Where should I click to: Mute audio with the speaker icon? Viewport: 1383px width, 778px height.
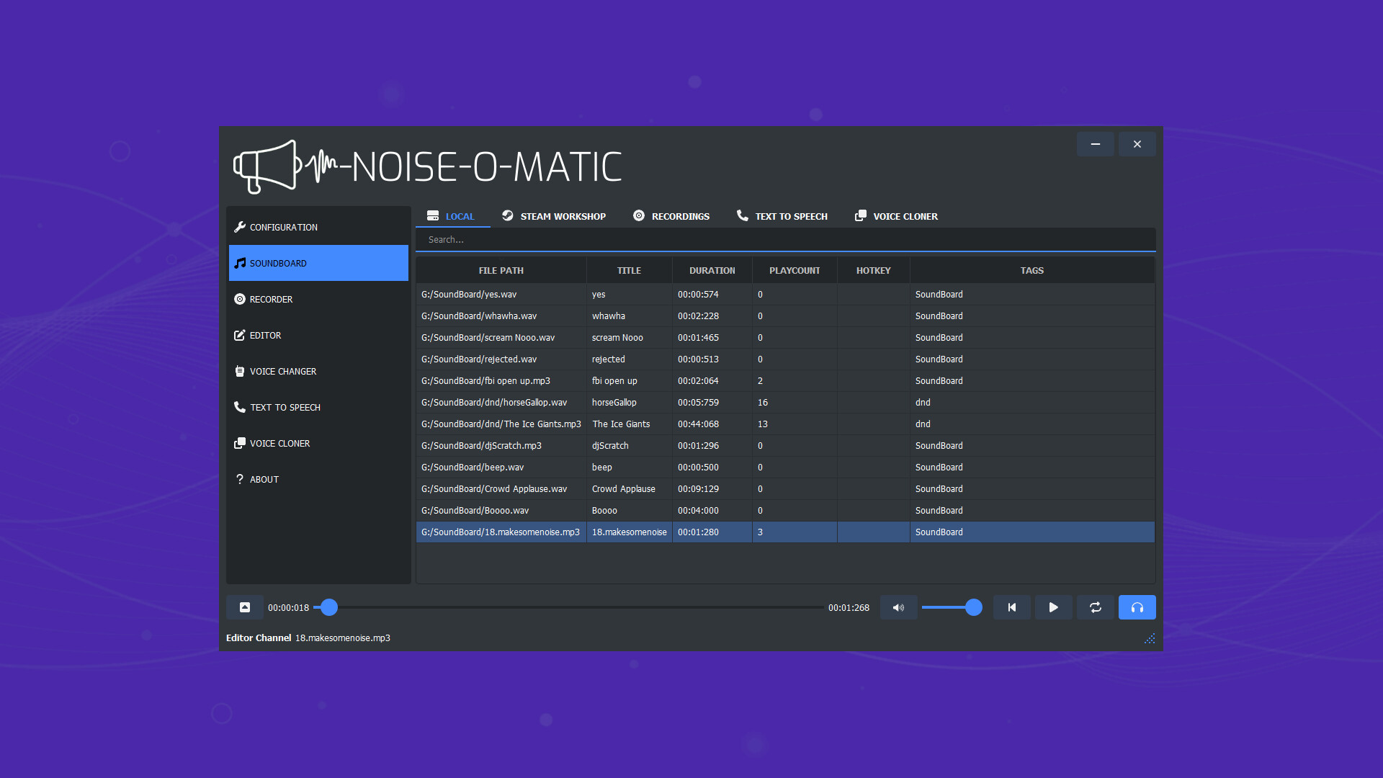898,607
